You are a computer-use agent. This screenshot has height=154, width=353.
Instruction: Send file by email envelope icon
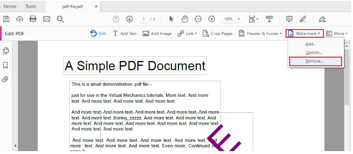pos(47,19)
